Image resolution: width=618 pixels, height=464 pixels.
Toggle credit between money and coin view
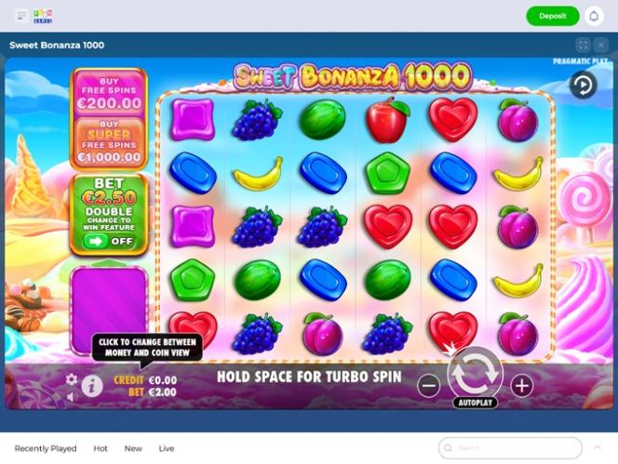tap(145, 380)
